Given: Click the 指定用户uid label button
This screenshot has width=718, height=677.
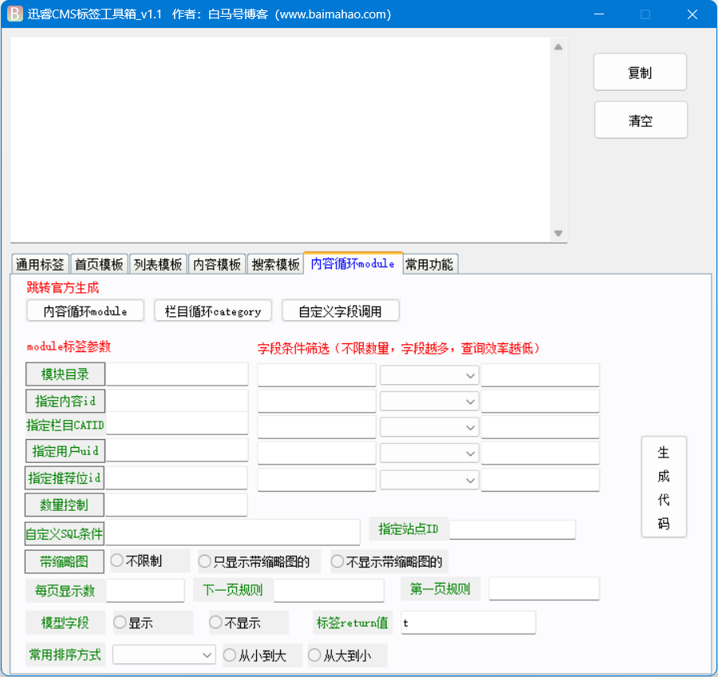Looking at the screenshot, I should coord(65,451).
